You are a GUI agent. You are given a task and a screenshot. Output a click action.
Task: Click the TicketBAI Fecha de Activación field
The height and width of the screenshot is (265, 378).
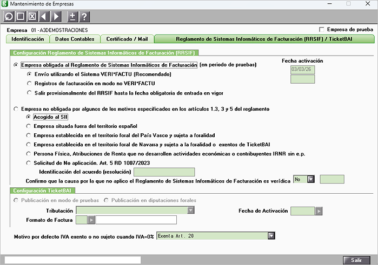click(303, 211)
